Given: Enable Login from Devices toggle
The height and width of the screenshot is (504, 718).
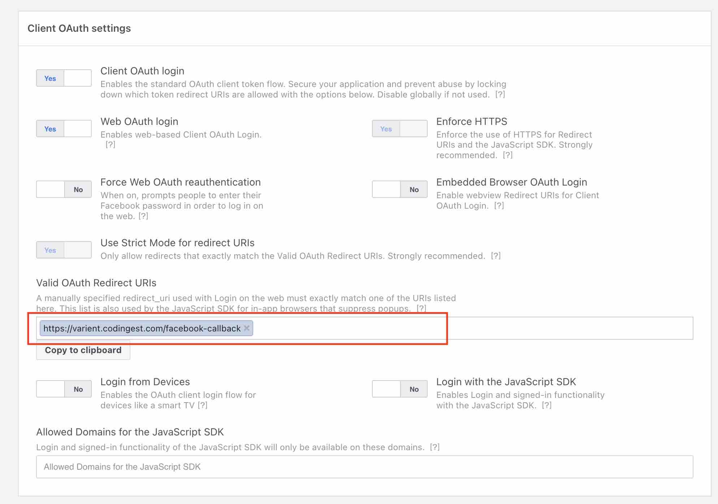Looking at the screenshot, I should (64, 389).
